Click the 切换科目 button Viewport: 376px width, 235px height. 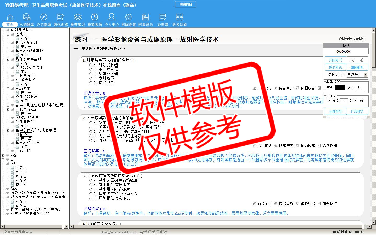(186, 4)
